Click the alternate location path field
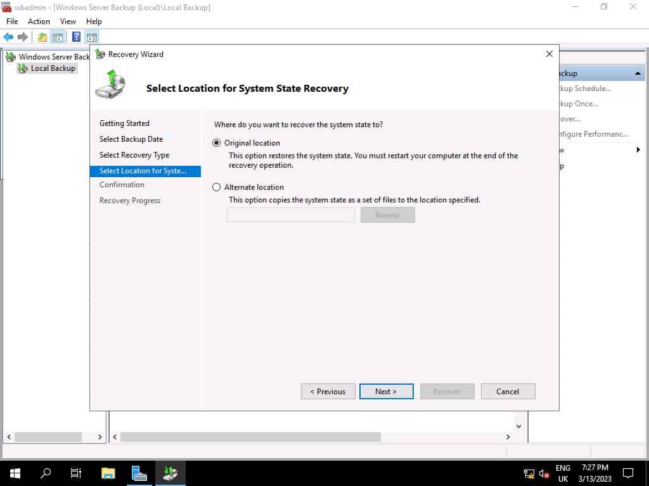 pos(290,215)
